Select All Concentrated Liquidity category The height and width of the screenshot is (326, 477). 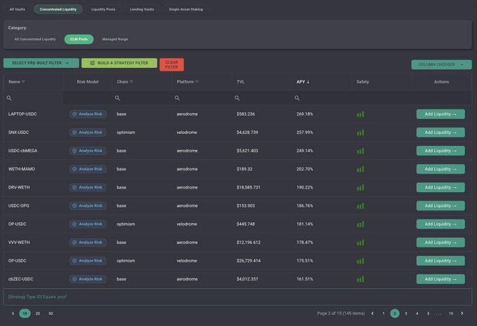click(35, 39)
